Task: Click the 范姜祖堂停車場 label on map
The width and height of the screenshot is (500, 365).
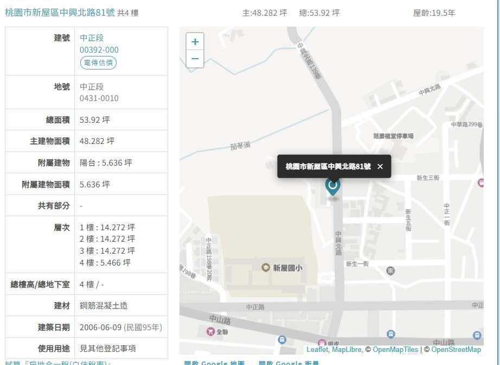Action: point(394,136)
